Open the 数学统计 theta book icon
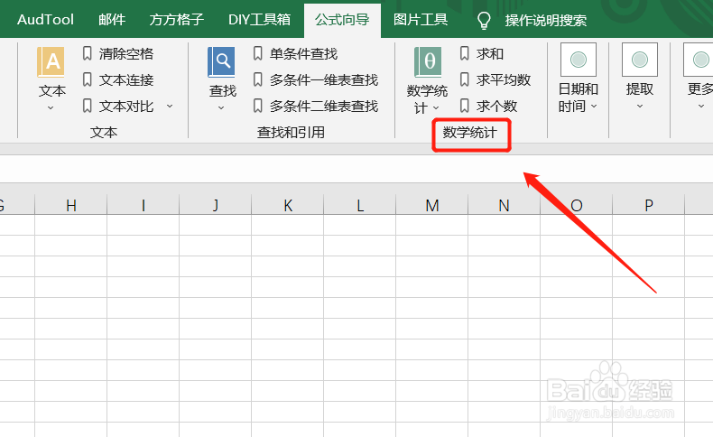The image size is (713, 437). click(428, 61)
